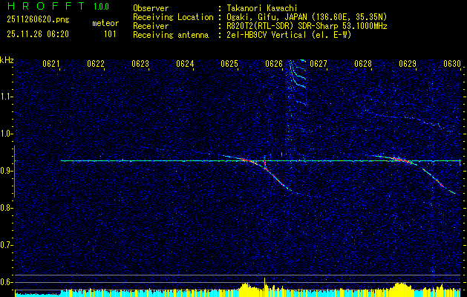Click the date stamp 25.11.26 06:20
The image size is (467, 297).
point(38,34)
